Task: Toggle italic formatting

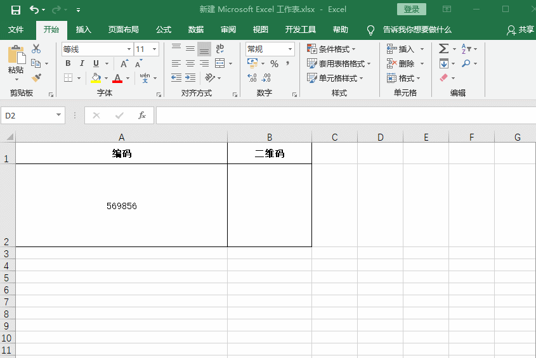Action: click(82, 63)
